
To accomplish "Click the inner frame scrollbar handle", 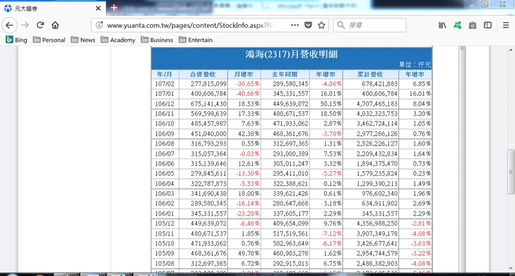I will 462,48.
